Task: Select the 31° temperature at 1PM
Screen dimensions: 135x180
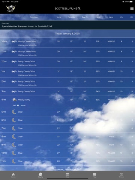Action: pyautogui.click(x=58, y=71)
